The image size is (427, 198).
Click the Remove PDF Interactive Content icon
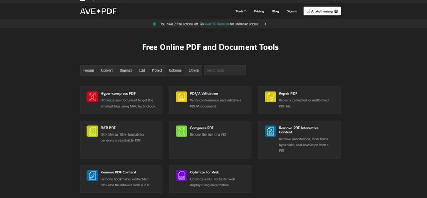(x=271, y=131)
